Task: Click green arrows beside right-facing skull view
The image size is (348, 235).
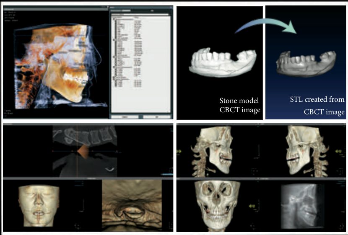Action: (179, 151)
